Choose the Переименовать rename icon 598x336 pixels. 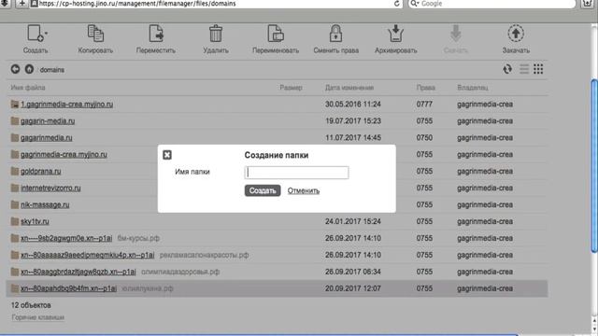pos(276,34)
